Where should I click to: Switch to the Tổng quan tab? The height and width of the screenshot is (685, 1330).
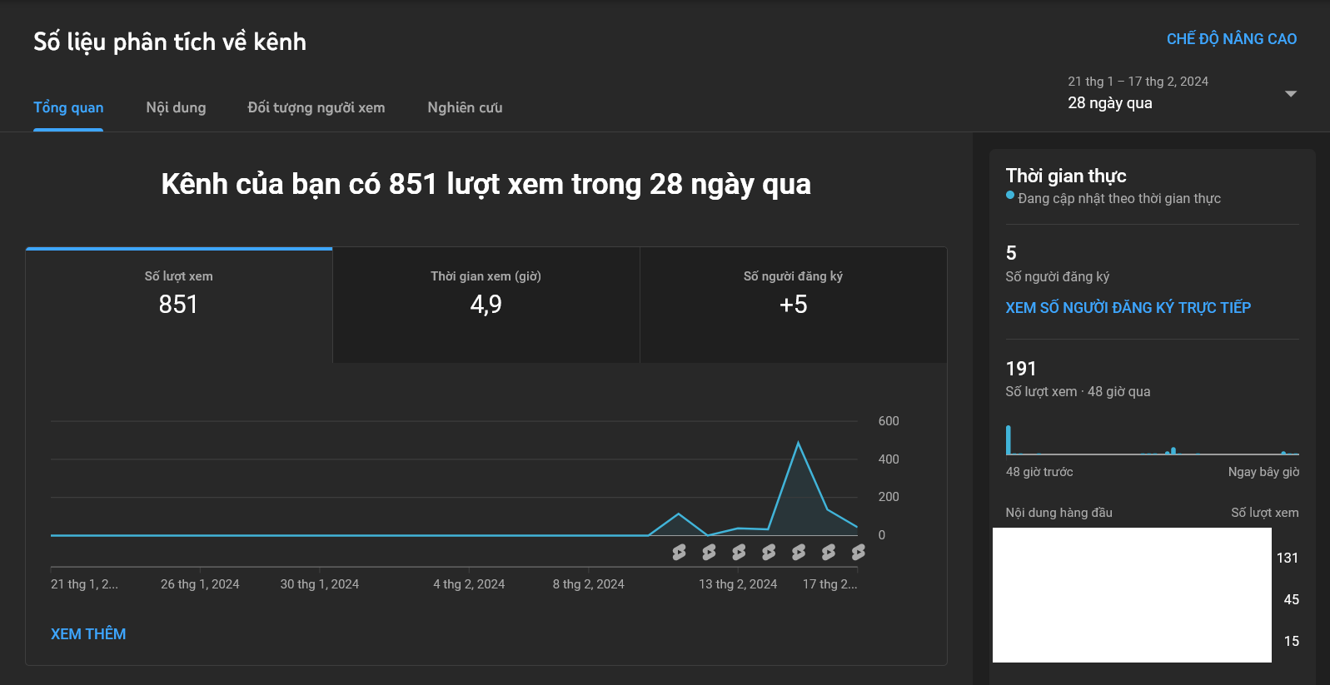pyautogui.click(x=68, y=107)
